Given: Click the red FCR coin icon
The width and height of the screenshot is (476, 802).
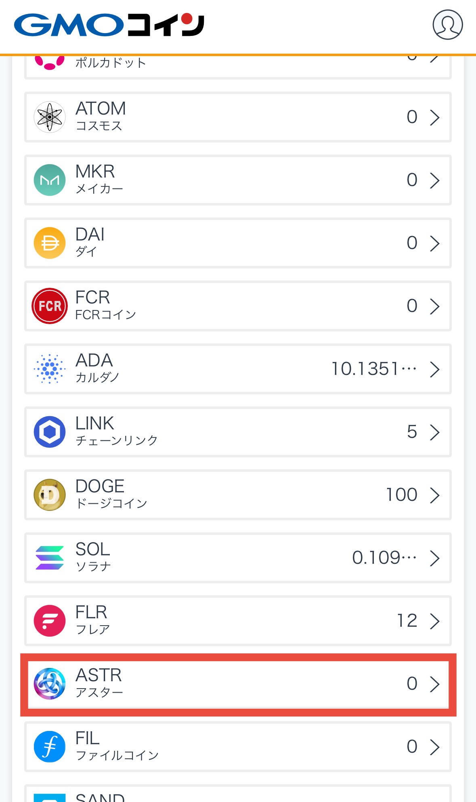Looking at the screenshot, I should [x=50, y=306].
